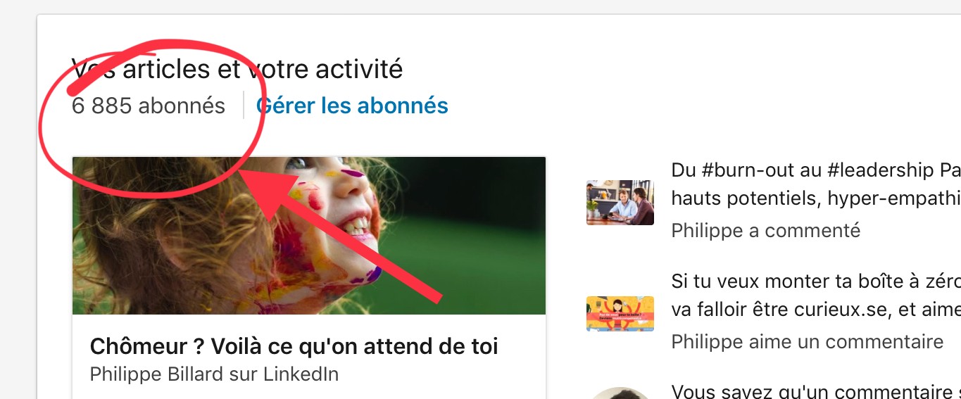Viewport: 961px width, 399px height.
Task: Open the round profile avatar at bottom
Action: [x=620, y=393]
